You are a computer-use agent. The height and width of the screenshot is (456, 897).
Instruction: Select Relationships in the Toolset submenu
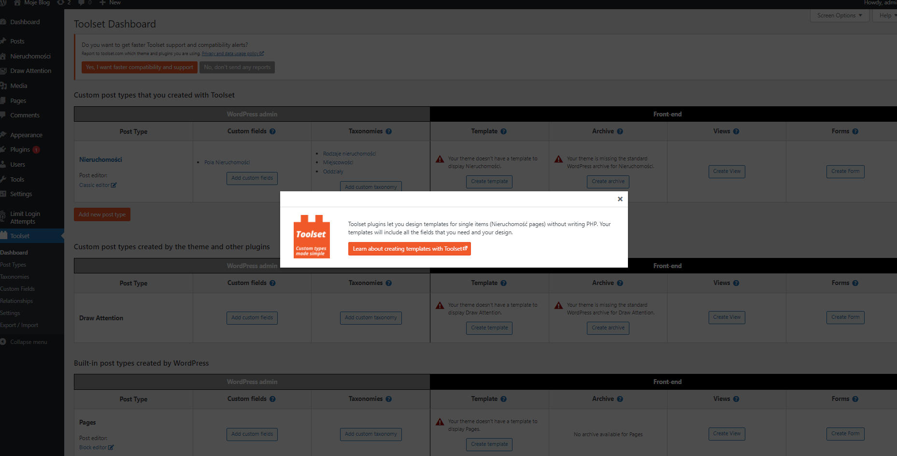[16, 301]
